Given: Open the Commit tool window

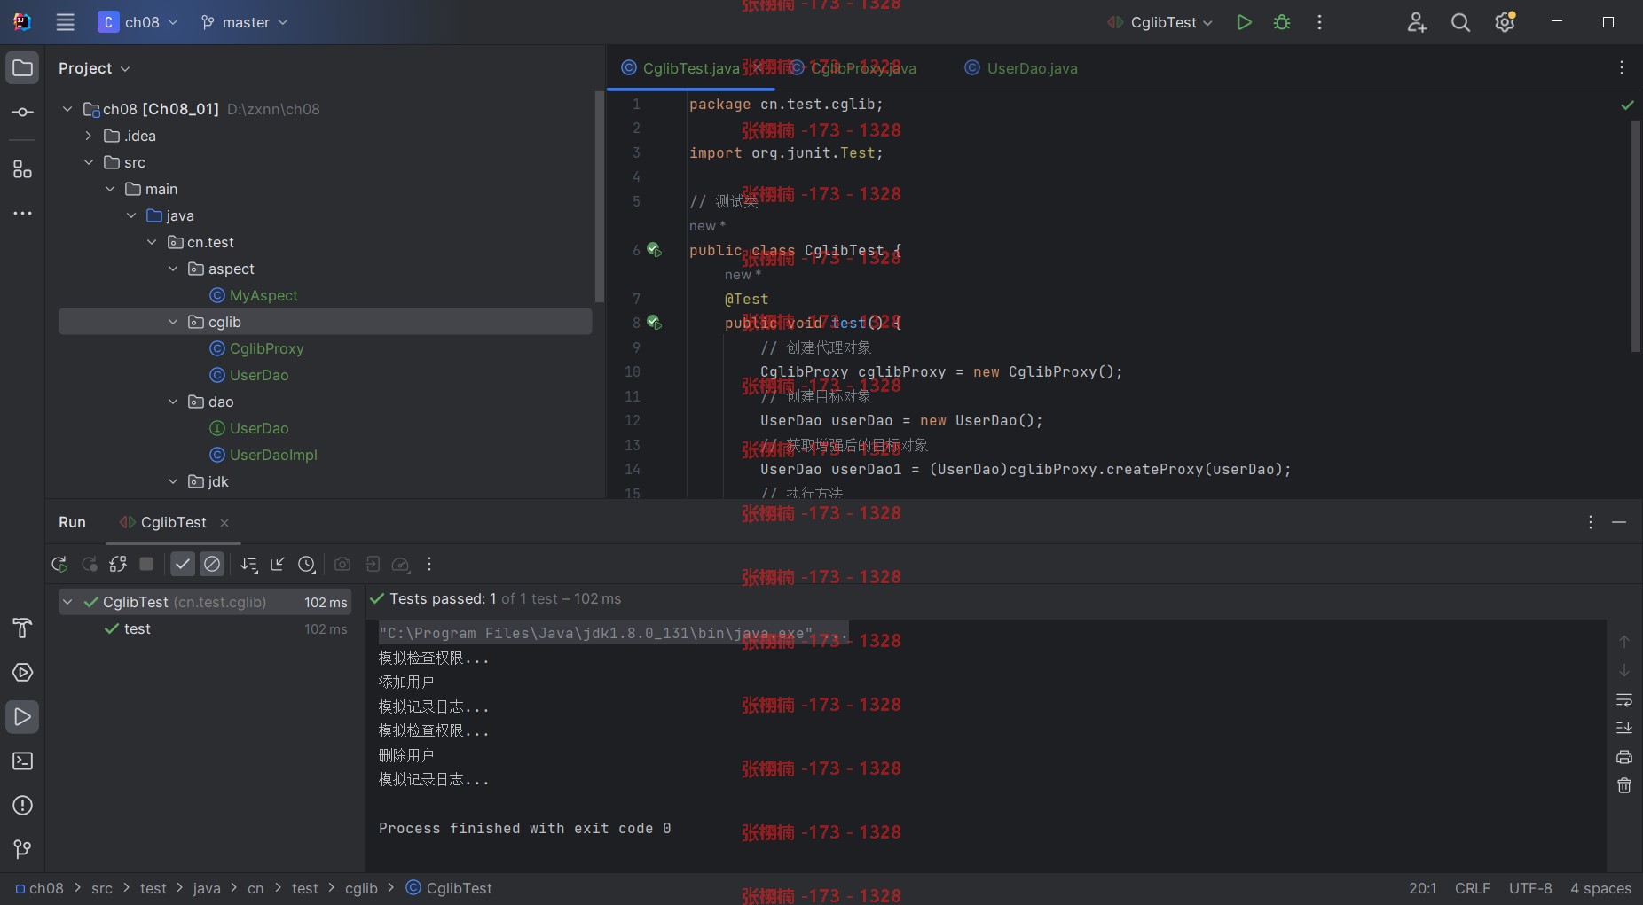Looking at the screenshot, I should 22,113.
